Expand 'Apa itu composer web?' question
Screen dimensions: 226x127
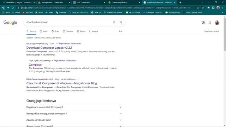coord(74,120)
